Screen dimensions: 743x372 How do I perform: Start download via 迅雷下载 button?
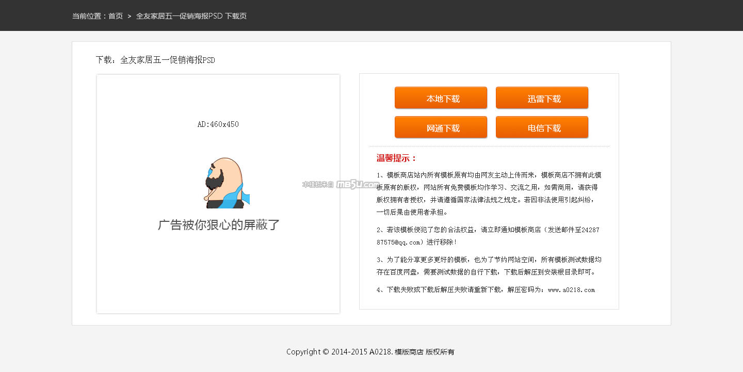[542, 98]
